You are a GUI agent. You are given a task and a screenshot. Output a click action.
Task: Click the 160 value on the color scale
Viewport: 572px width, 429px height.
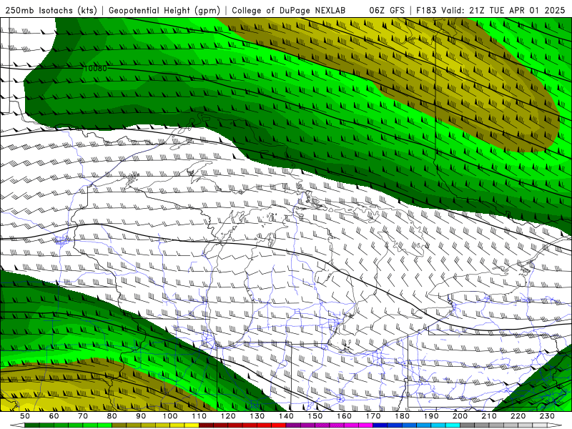pyautogui.click(x=344, y=416)
